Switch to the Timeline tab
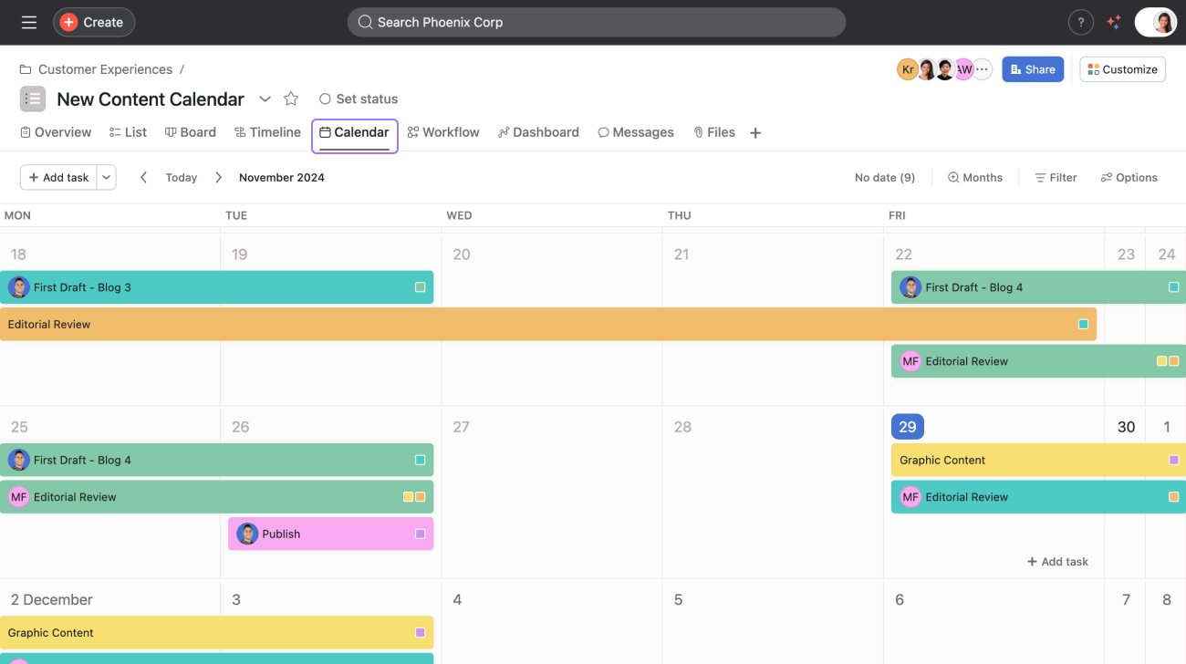The width and height of the screenshot is (1186, 664). pyautogui.click(x=267, y=132)
